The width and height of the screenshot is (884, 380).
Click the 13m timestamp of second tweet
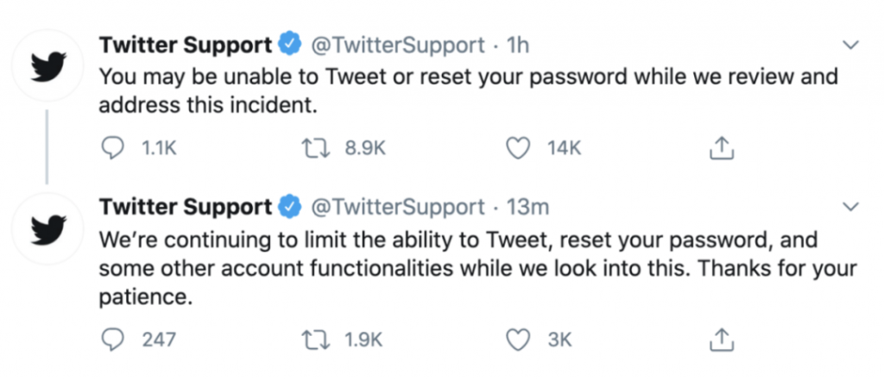pyautogui.click(x=527, y=208)
